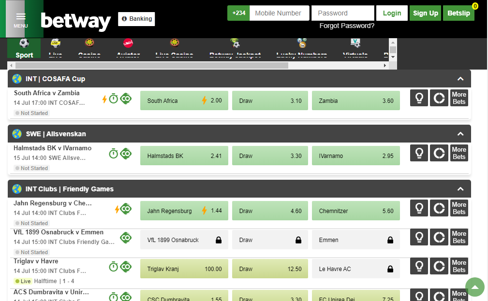Open the Lucky Numbers tab
488x301 pixels.
tap(302, 48)
